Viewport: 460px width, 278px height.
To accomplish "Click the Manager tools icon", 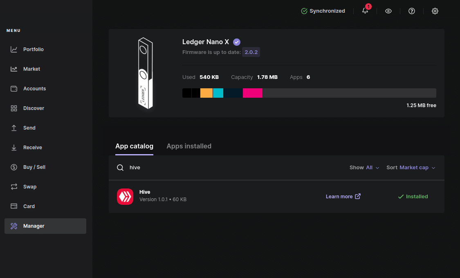I will click(x=14, y=226).
